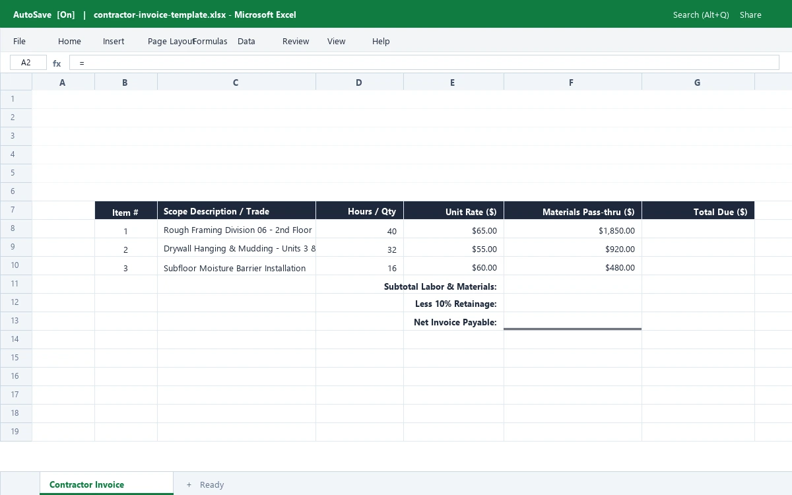Open the View tab
Viewport: 792px width, 495px height.
tap(336, 41)
